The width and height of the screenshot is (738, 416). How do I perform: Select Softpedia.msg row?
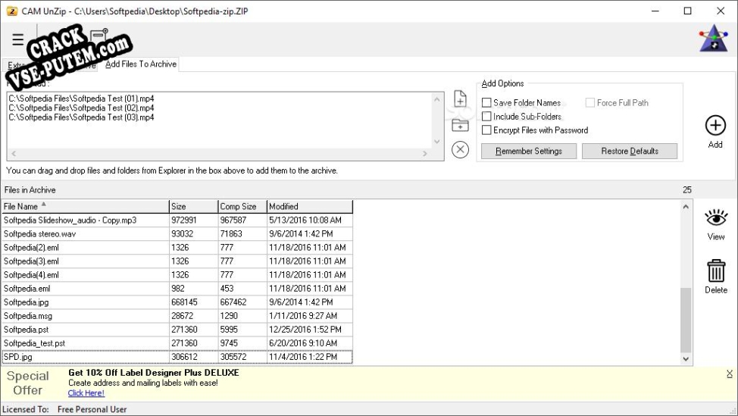(177, 315)
